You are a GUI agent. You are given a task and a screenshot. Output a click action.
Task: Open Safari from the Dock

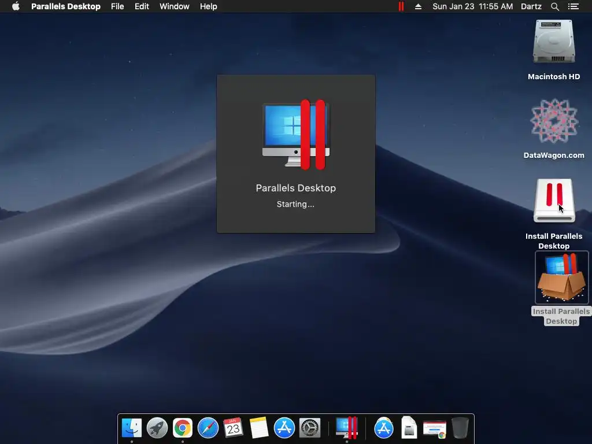(208, 428)
